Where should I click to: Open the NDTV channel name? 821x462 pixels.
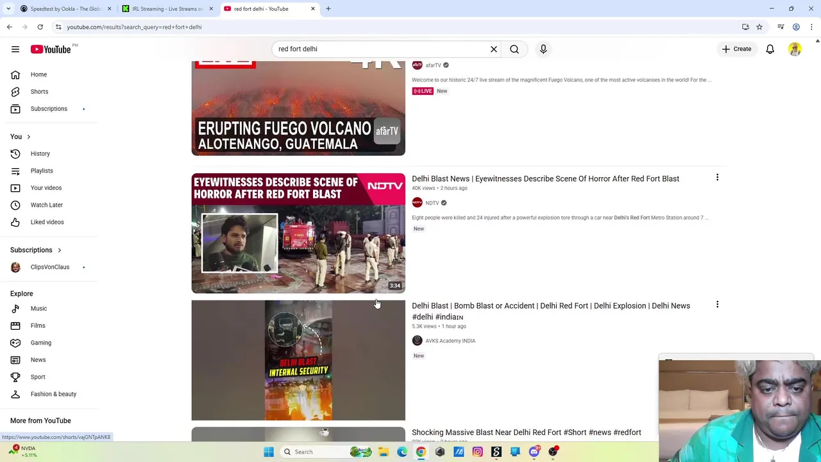(432, 203)
